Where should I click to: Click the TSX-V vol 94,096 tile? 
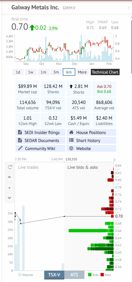[53, 105]
